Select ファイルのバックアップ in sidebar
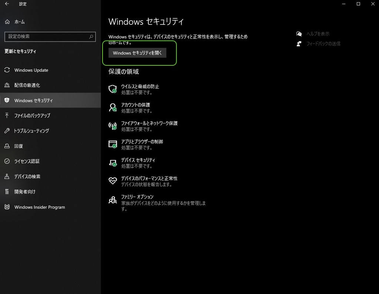 click(x=50, y=115)
